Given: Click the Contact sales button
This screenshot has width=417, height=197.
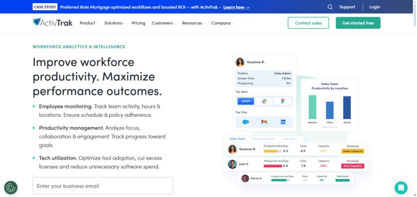Looking at the screenshot, I should [308, 23].
